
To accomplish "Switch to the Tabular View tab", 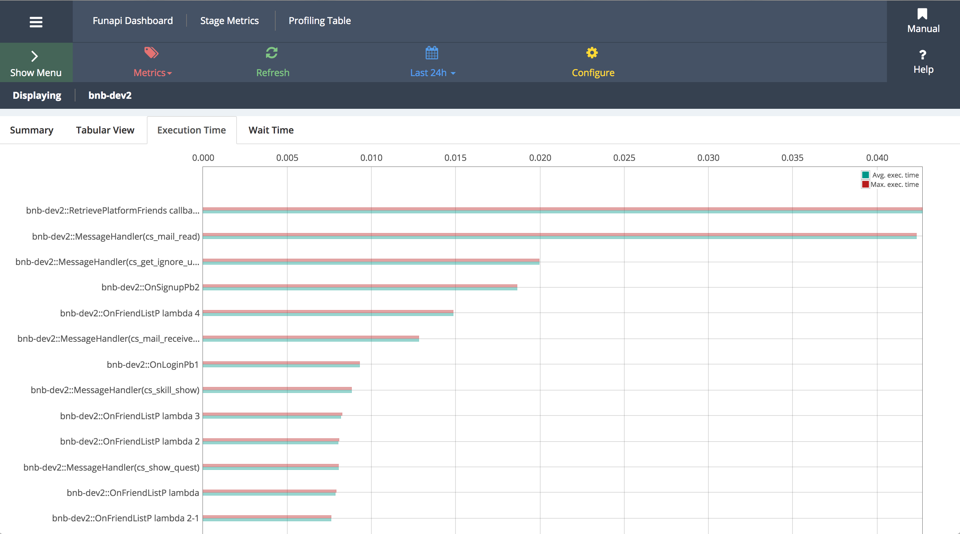I will click(x=105, y=130).
